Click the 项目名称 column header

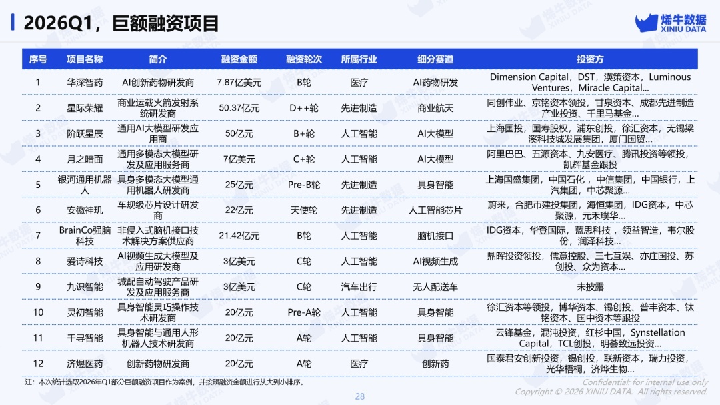coord(85,59)
